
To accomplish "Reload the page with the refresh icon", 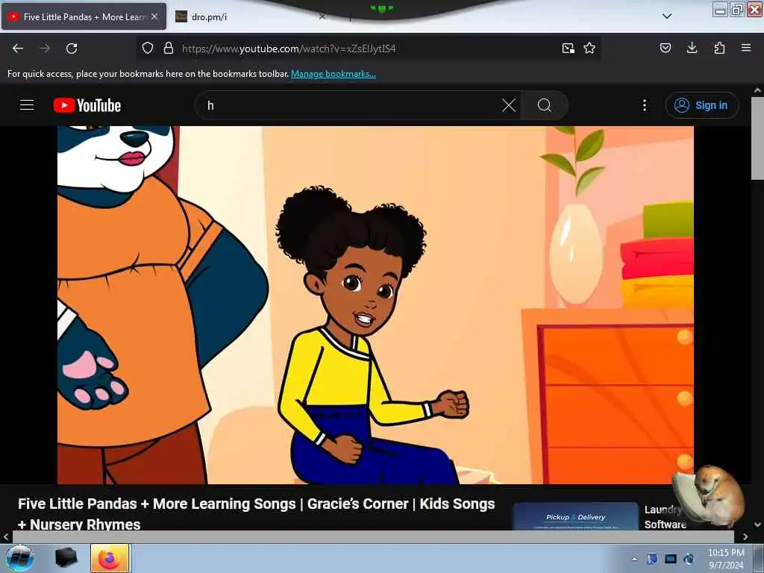I will click(72, 48).
